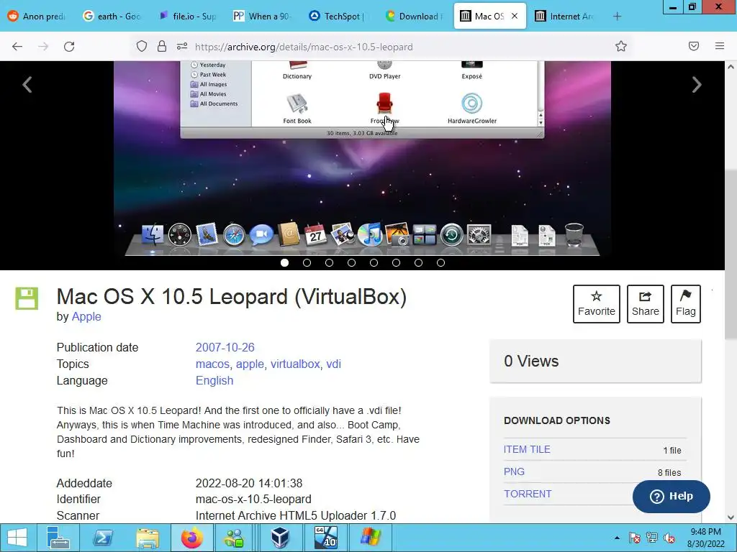The height and width of the screenshot is (552, 737).
Task: Open the site permissions icon in the address bar
Action: tap(182, 46)
